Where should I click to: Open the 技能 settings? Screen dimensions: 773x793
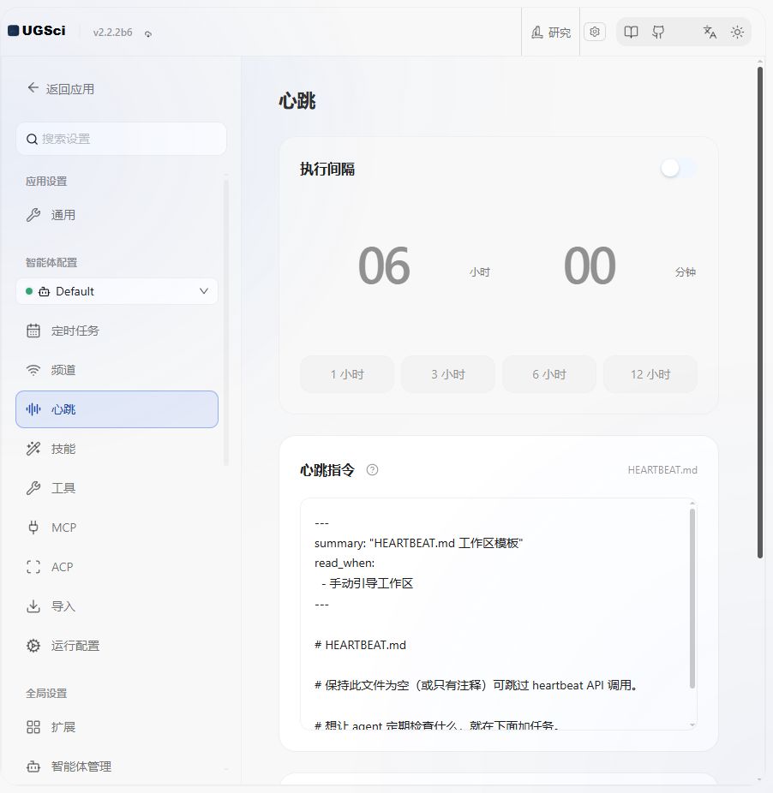pyautogui.click(x=117, y=449)
